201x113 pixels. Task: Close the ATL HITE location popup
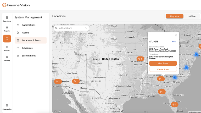point(176,36)
